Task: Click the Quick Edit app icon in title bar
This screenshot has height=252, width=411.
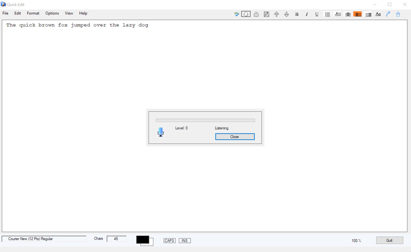Action: [x=3, y=4]
